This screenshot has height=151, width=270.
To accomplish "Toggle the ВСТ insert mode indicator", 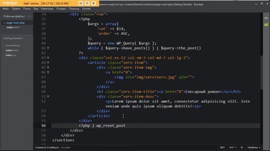I will click(x=222, y=147).
